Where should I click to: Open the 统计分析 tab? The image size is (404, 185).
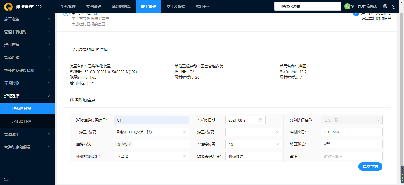pos(203,7)
